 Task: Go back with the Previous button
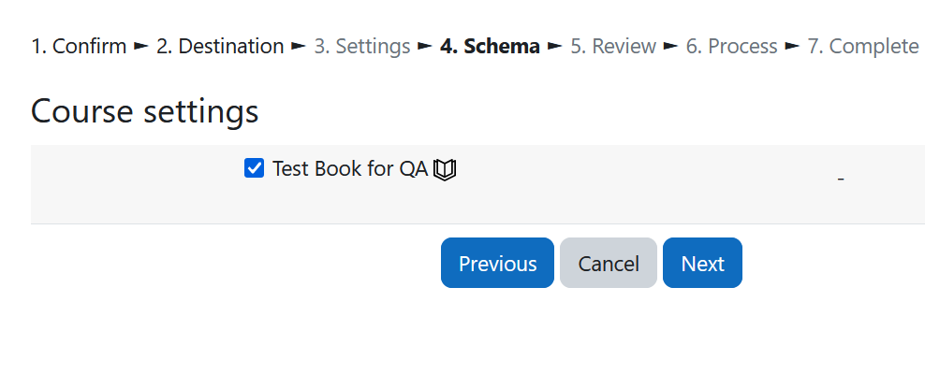(x=497, y=263)
